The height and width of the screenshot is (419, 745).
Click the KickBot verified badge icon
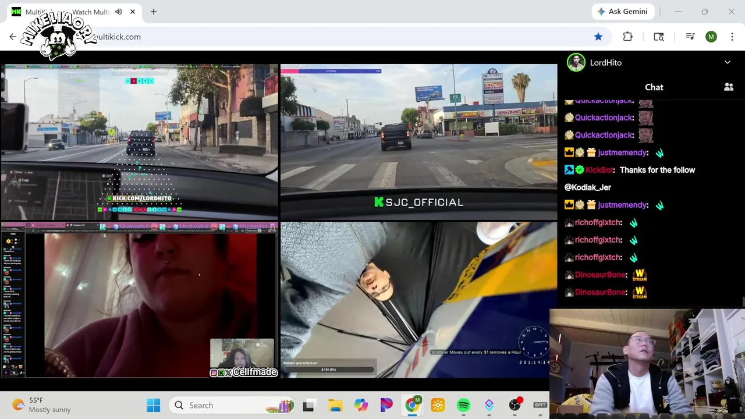(579, 170)
